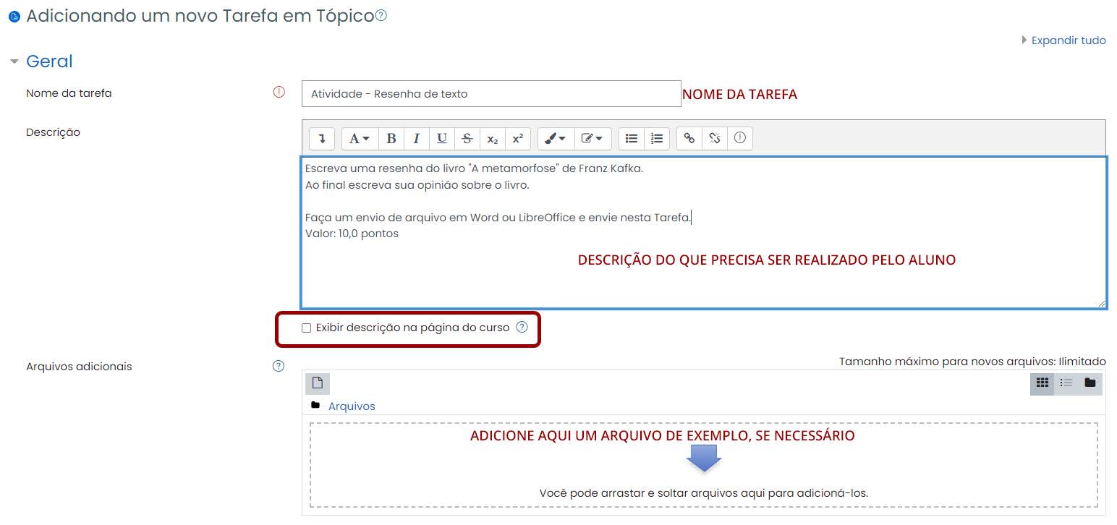Create a numbered list in the editor
This screenshot has width=1117, height=525.
coord(656,138)
